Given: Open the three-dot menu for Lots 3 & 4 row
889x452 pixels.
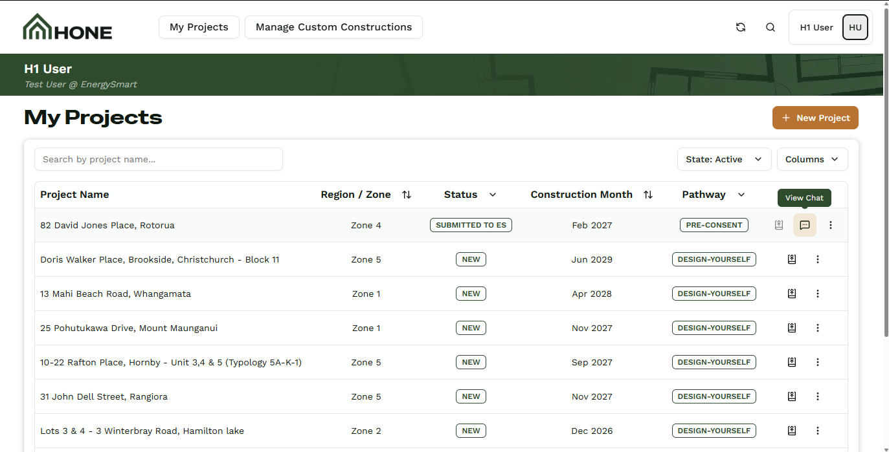Looking at the screenshot, I should pyautogui.click(x=818, y=431).
